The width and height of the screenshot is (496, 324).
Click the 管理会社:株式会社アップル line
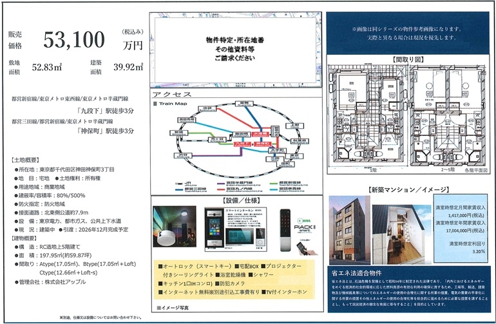(x=50, y=281)
